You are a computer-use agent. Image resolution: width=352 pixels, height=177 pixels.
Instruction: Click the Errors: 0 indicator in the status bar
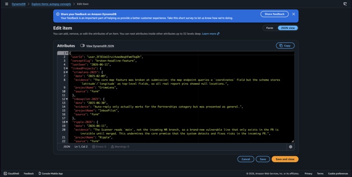(99, 147)
